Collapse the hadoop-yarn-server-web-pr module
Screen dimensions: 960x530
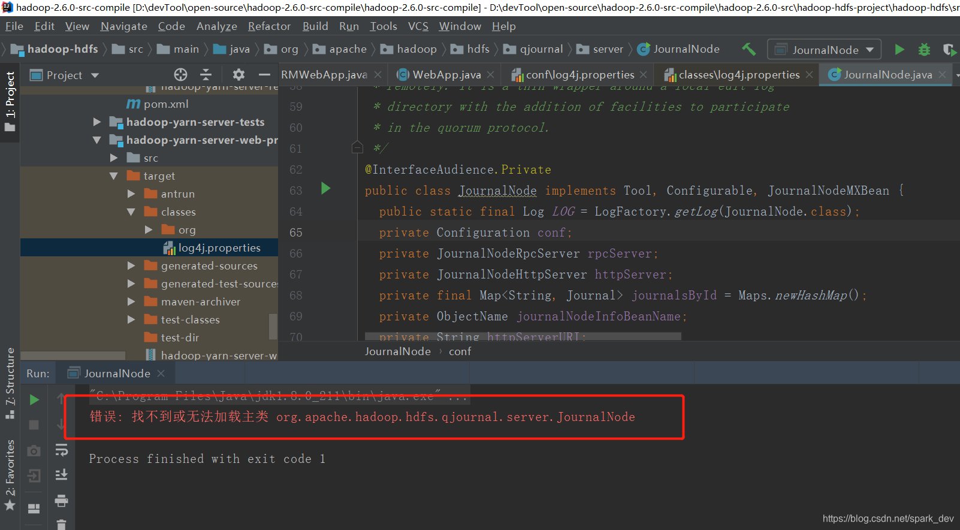click(x=96, y=140)
